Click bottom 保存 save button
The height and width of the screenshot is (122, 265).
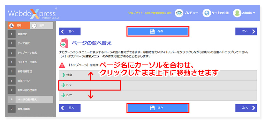click(x=158, y=108)
